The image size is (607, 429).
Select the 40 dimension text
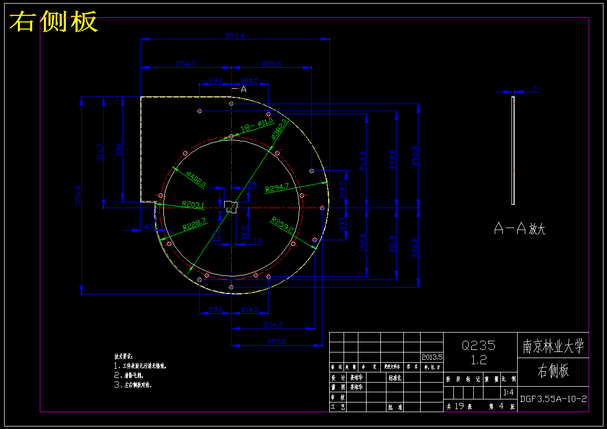pos(148,227)
